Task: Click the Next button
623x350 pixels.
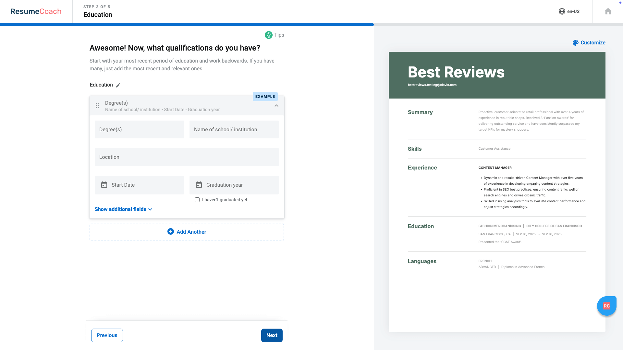Action: click(272, 335)
